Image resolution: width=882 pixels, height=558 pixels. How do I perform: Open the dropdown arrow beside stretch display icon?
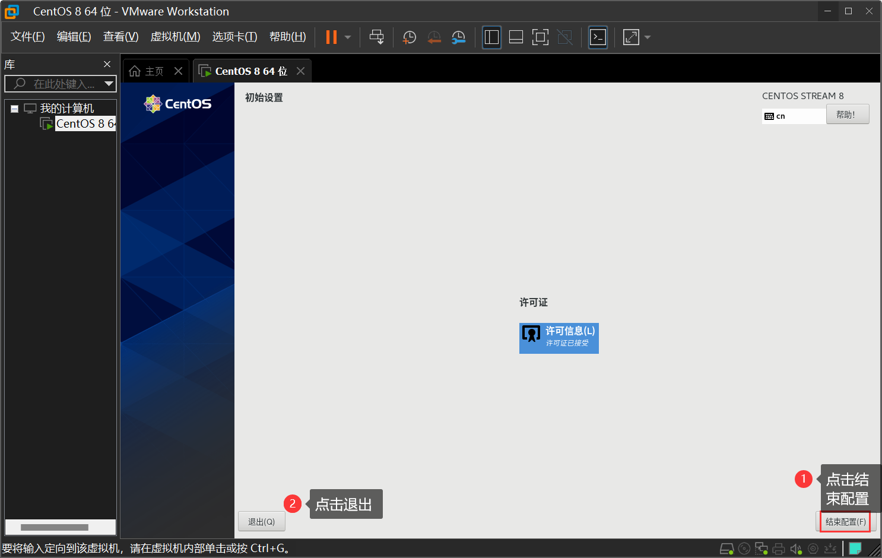648,37
